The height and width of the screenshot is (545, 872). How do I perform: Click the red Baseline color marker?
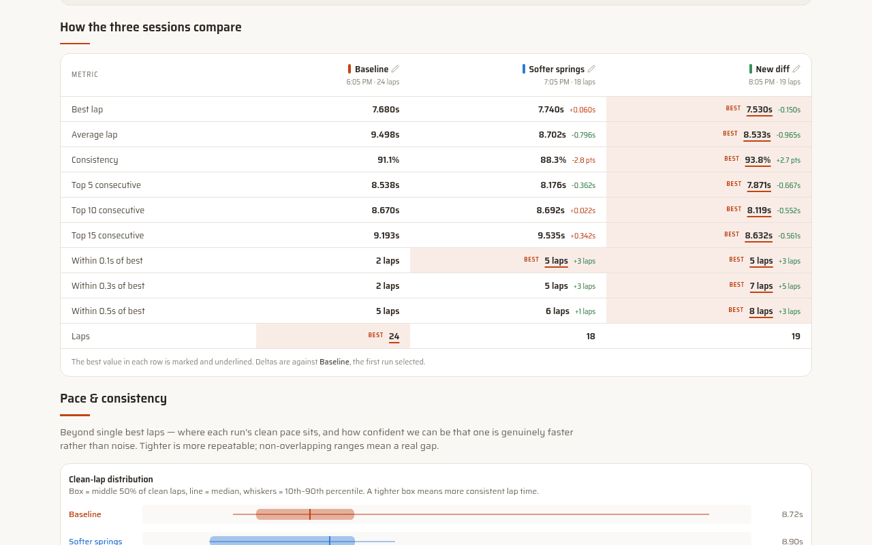pyautogui.click(x=349, y=69)
